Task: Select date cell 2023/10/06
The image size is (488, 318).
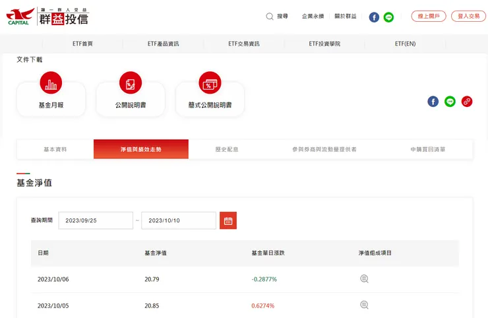Action: [x=53, y=279]
